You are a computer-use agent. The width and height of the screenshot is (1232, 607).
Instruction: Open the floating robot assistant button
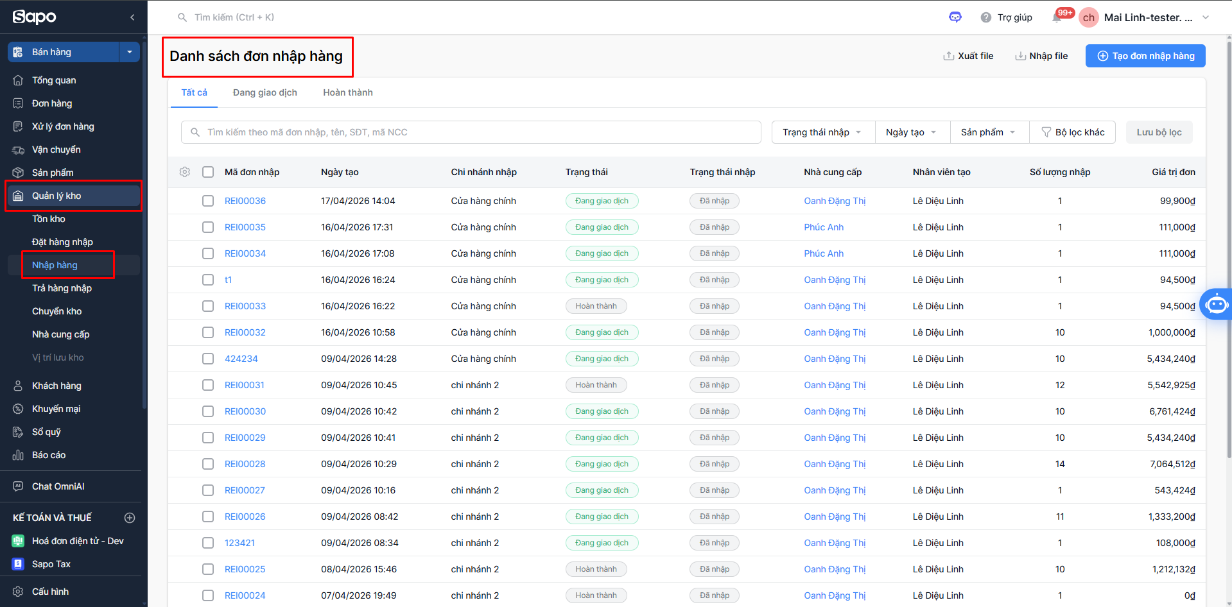[x=1216, y=304]
